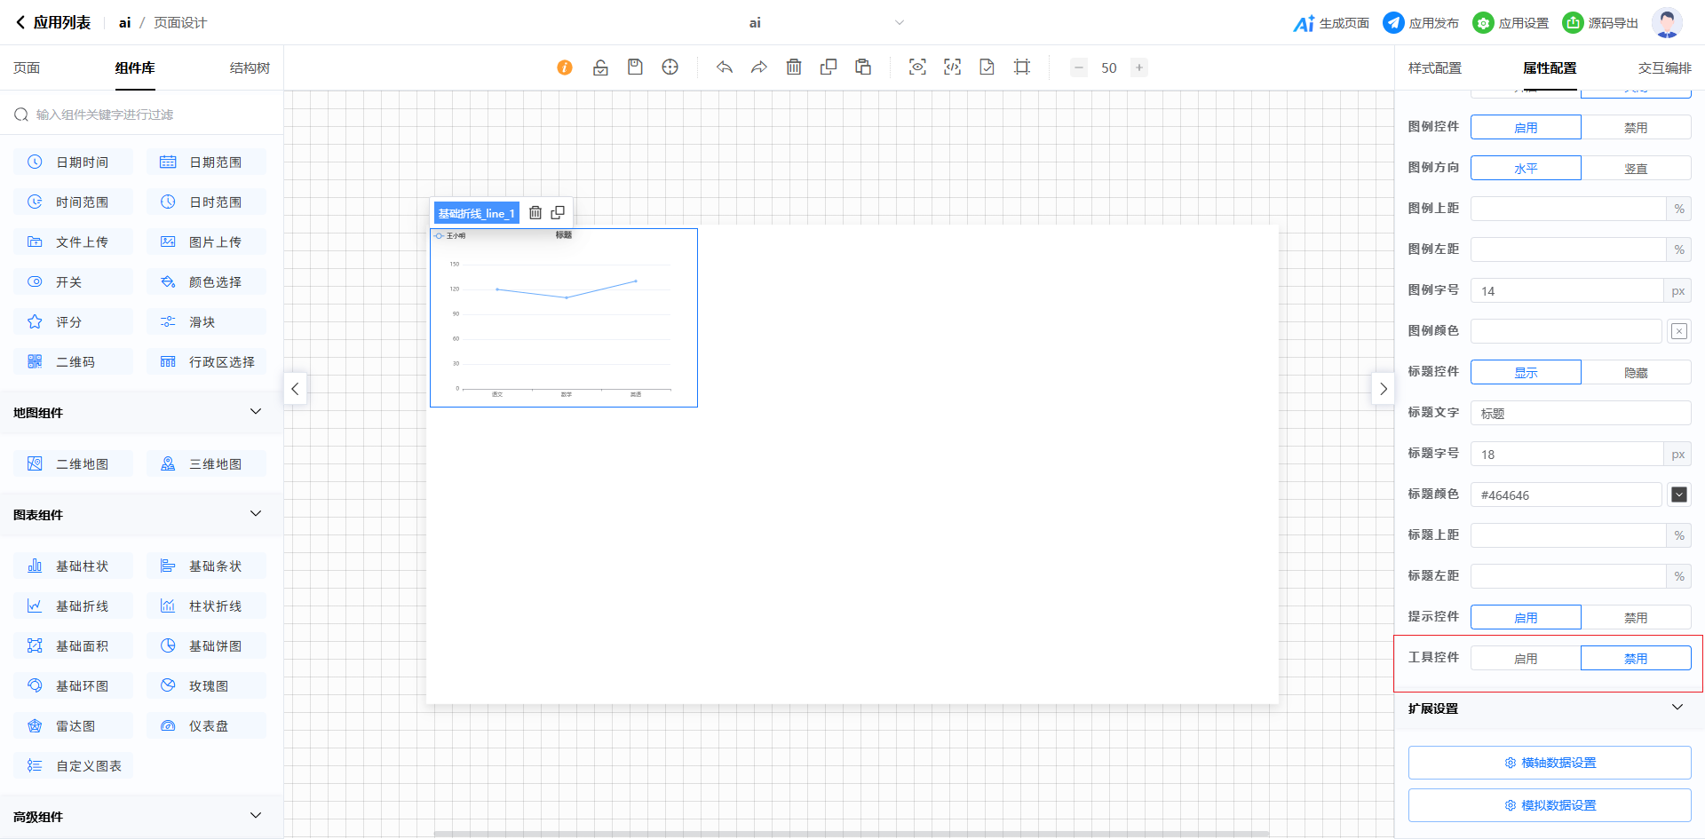Switch to the 结构树 tab

[x=250, y=68]
